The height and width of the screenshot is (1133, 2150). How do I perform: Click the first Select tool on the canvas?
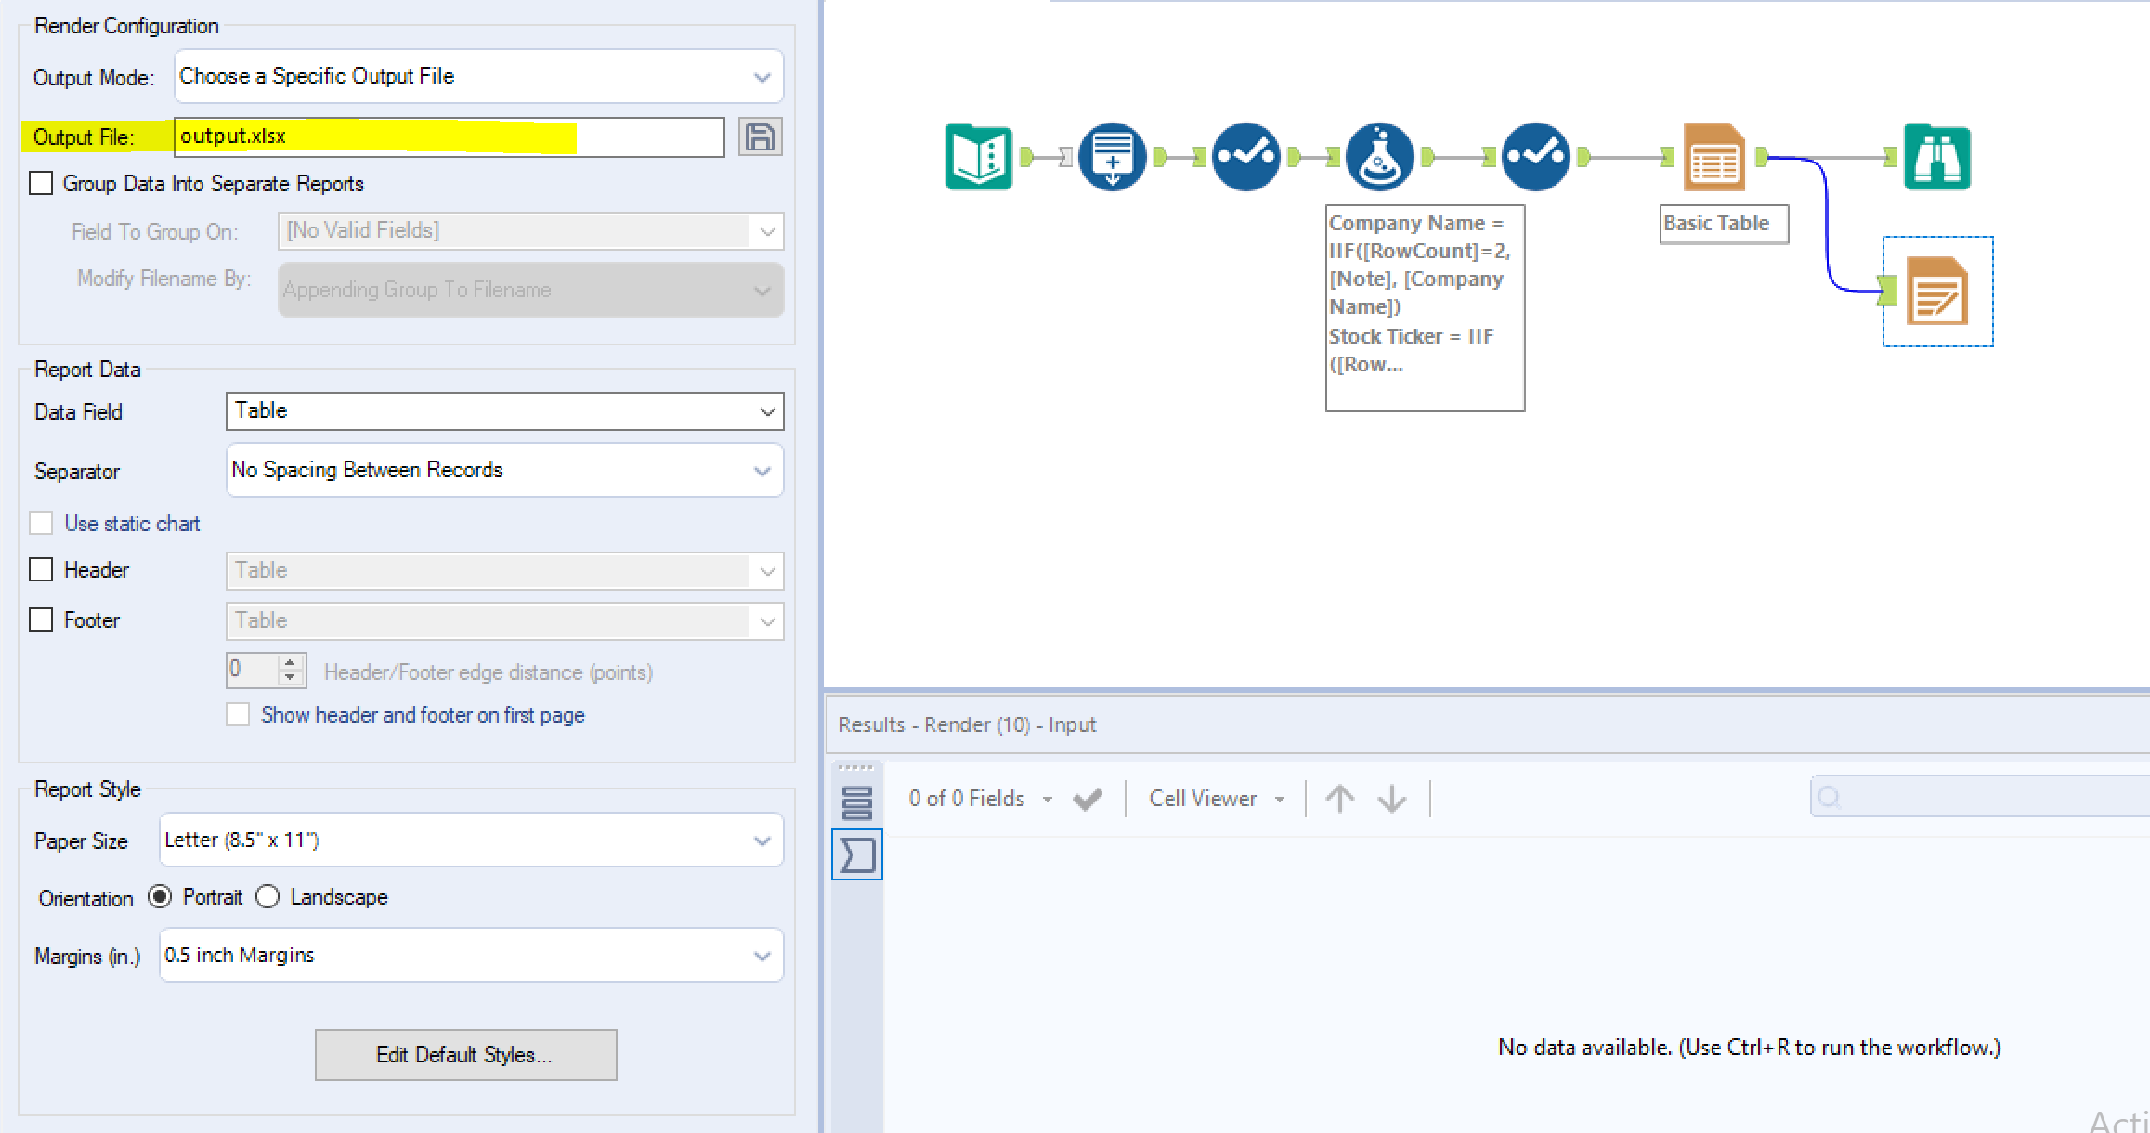[x=1246, y=156]
